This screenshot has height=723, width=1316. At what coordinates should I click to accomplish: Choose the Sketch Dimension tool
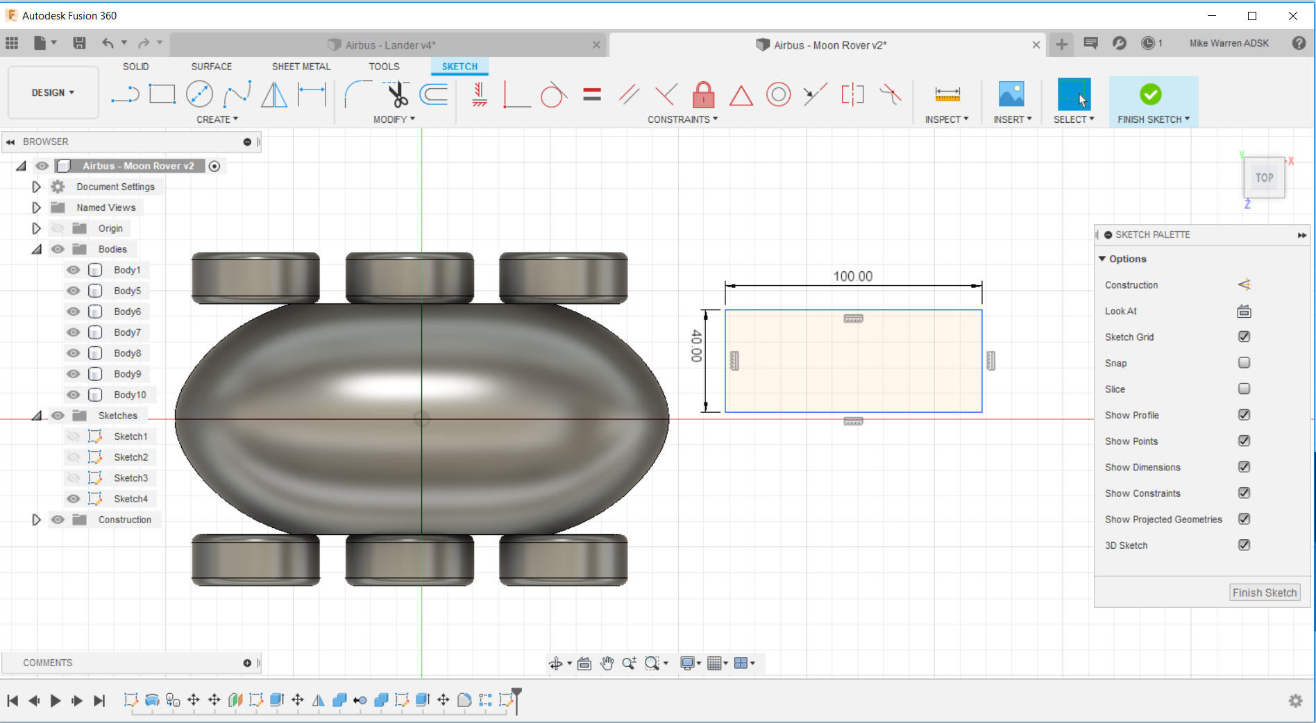click(x=312, y=94)
